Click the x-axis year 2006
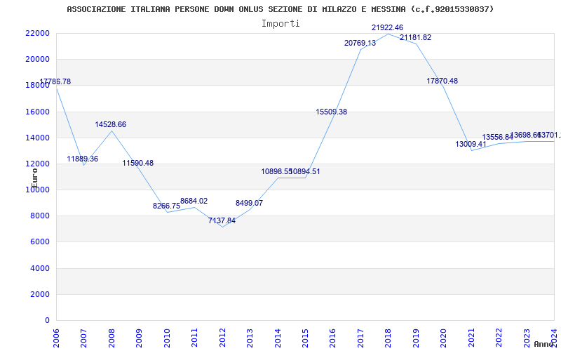 click(x=56, y=338)
